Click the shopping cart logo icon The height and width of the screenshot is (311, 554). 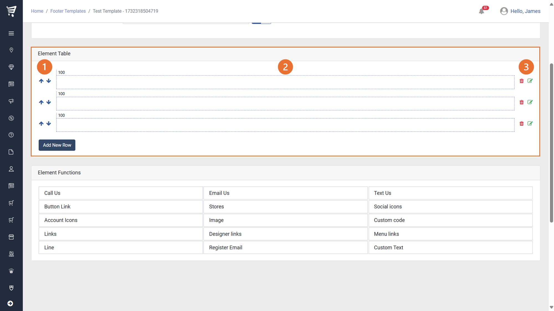pyautogui.click(x=11, y=11)
